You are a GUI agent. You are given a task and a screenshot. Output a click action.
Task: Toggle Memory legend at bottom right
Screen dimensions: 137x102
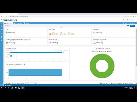coord(102,83)
